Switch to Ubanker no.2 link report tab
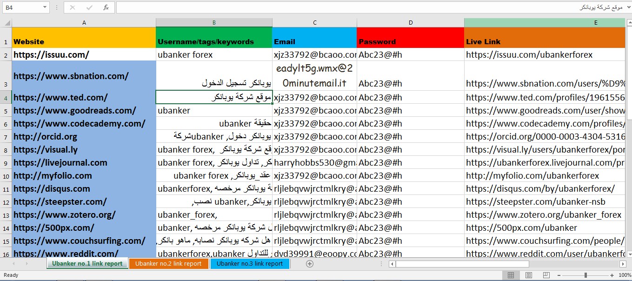The height and width of the screenshot is (281, 632). 169,263
